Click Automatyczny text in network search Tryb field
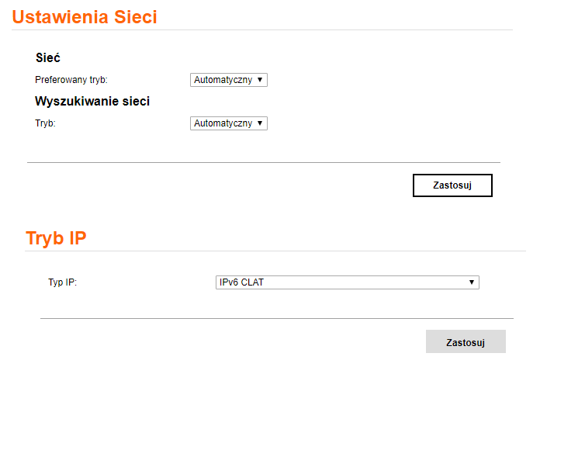 tap(223, 123)
